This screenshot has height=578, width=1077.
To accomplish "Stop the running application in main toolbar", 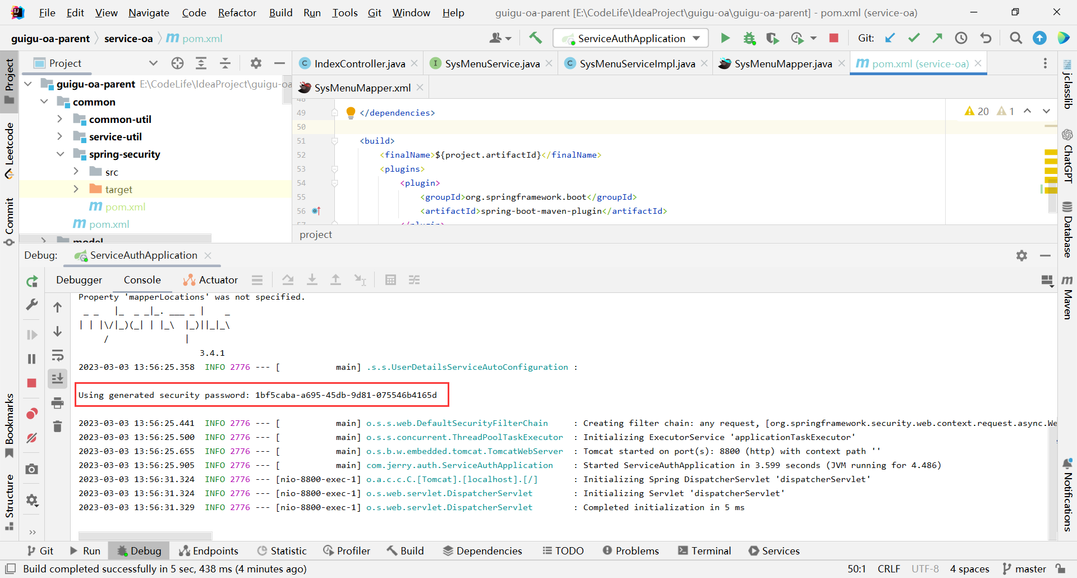I will click(x=834, y=38).
